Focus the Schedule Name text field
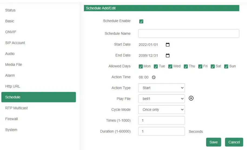This screenshot has width=247, height=150. point(189,34)
